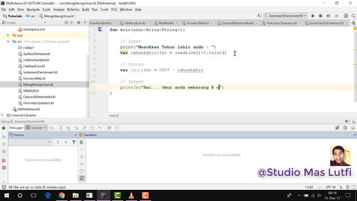This screenshot has width=357, height=201.
Task: Open debug panel settings gear
Action: click(x=346, y=121)
